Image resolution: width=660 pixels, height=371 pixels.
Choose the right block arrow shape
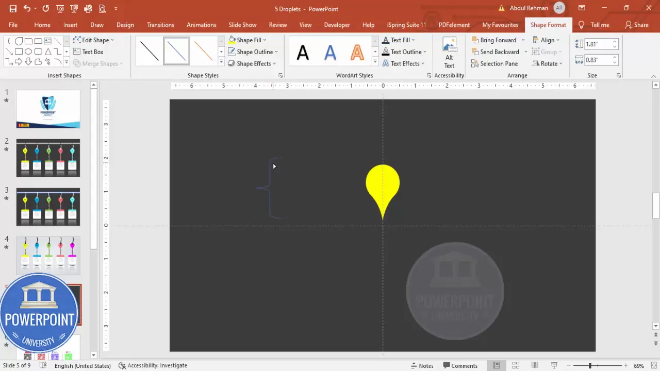pos(19,62)
